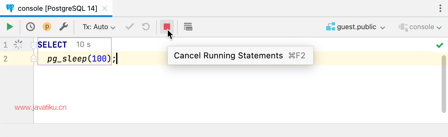
Task: Open query history via the clock icon
Action: tap(30, 27)
